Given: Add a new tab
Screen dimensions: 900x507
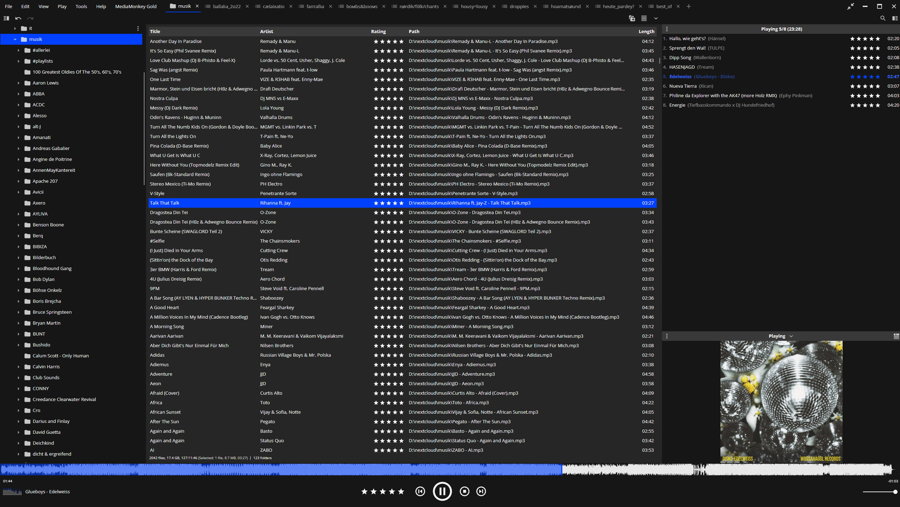Looking at the screenshot, I should pyautogui.click(x=689, y=6).
